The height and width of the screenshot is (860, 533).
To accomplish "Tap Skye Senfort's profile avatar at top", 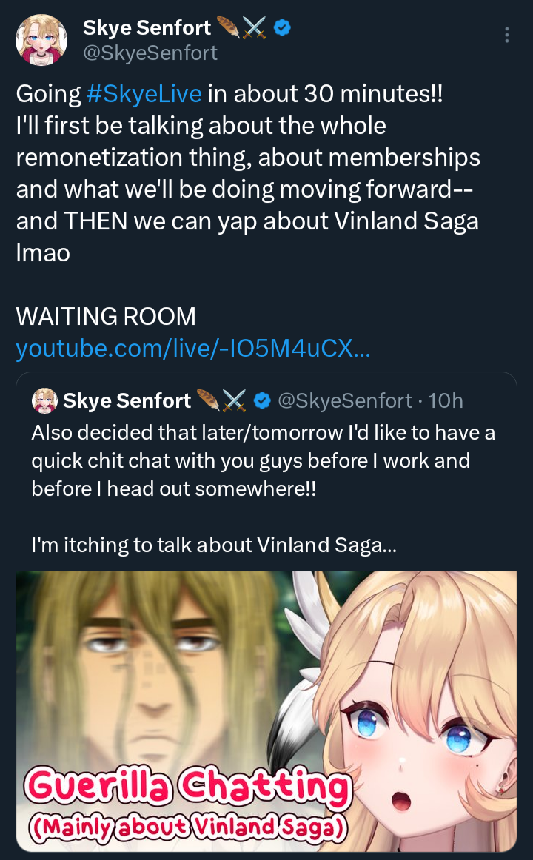I will coord(41,40).
